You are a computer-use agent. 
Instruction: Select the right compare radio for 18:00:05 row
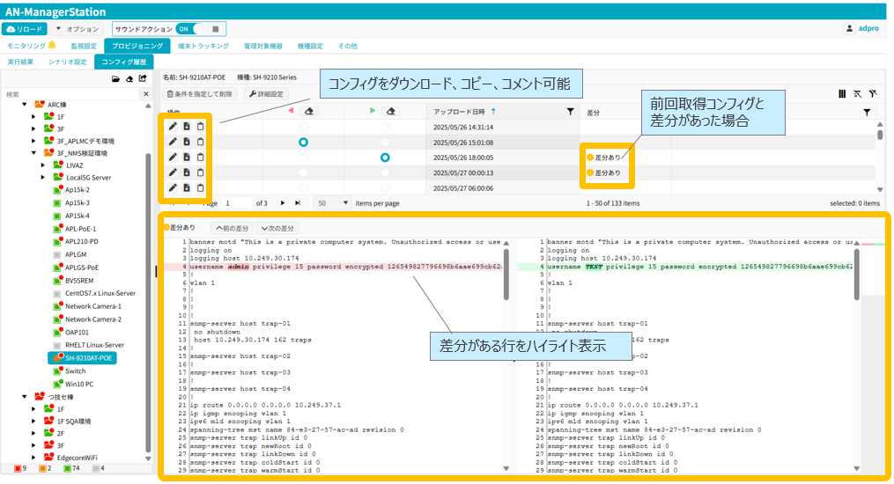[x=385, y=158]
